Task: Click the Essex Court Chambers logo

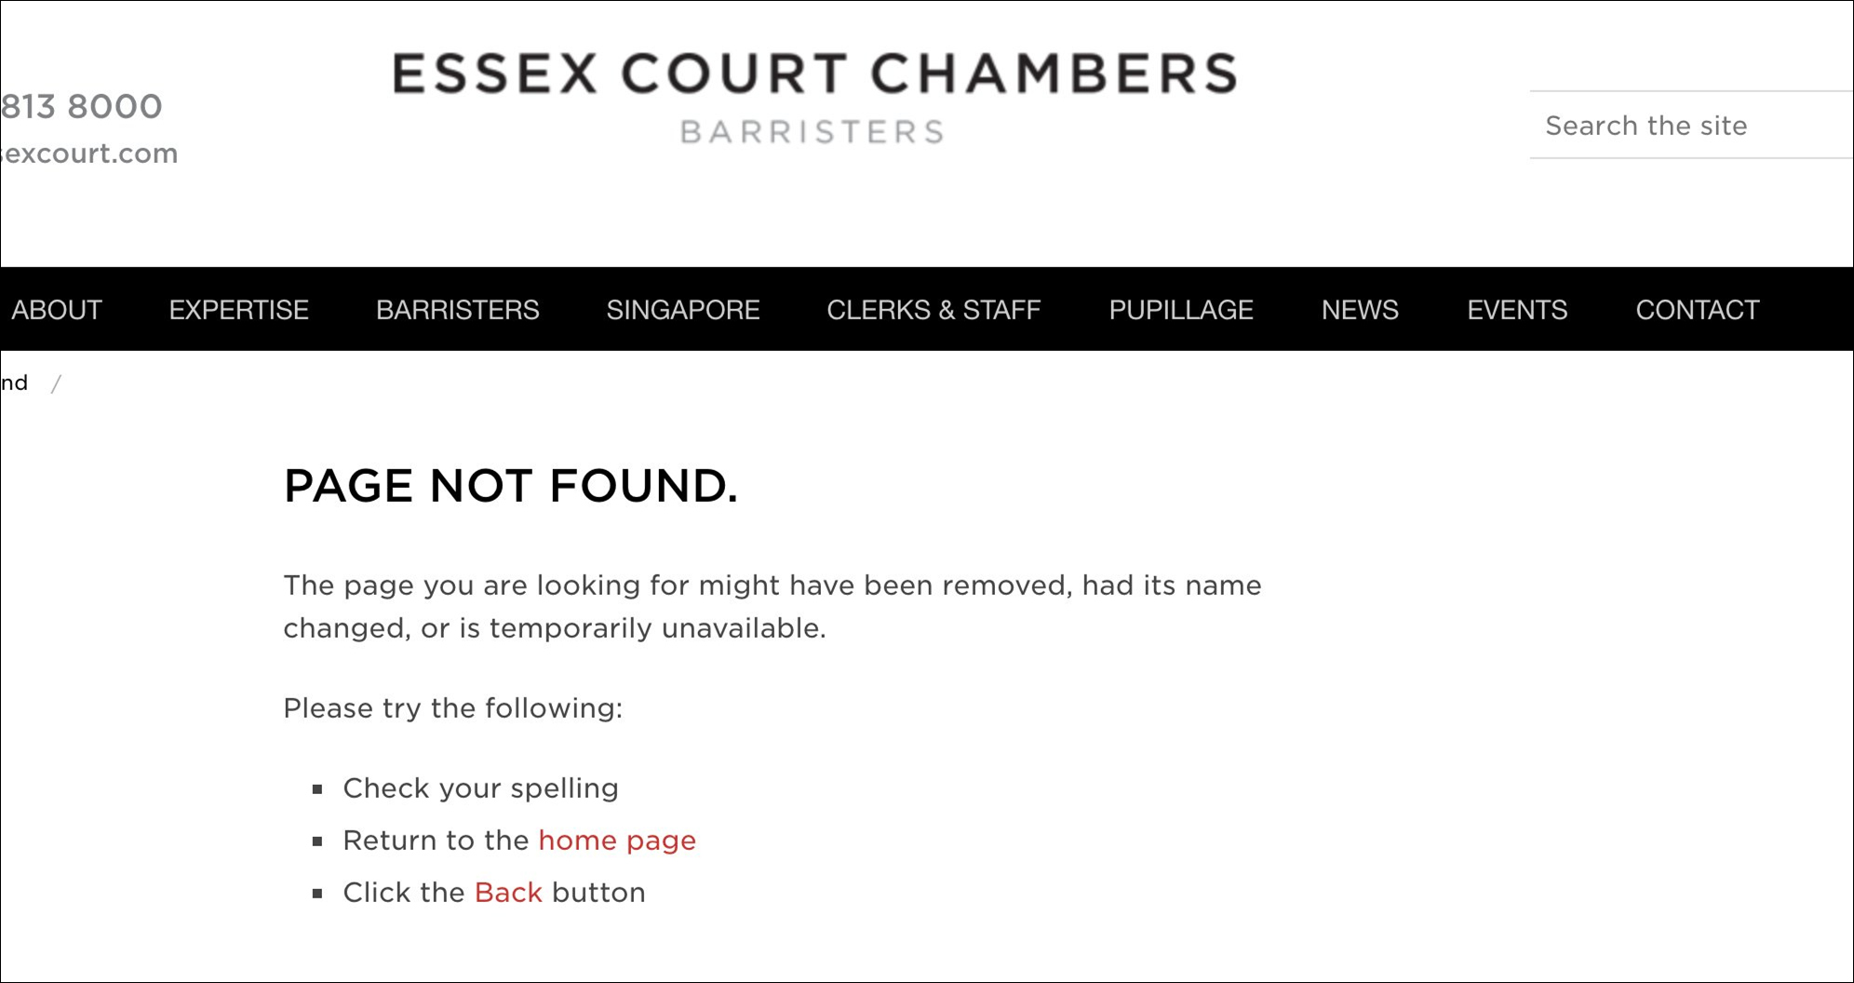Action: pyautogui.click(x=813, y=96)
